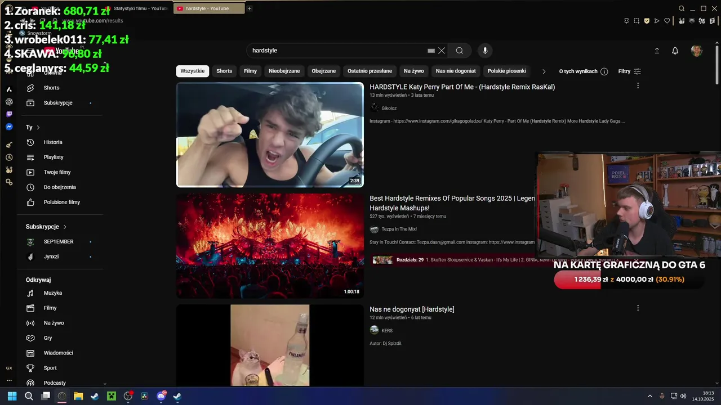Open options menu for Katy Perry video

coord(638,85)
